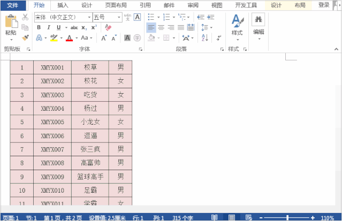
Task: Switch to the Insert tab
Action: click(63, 5)
